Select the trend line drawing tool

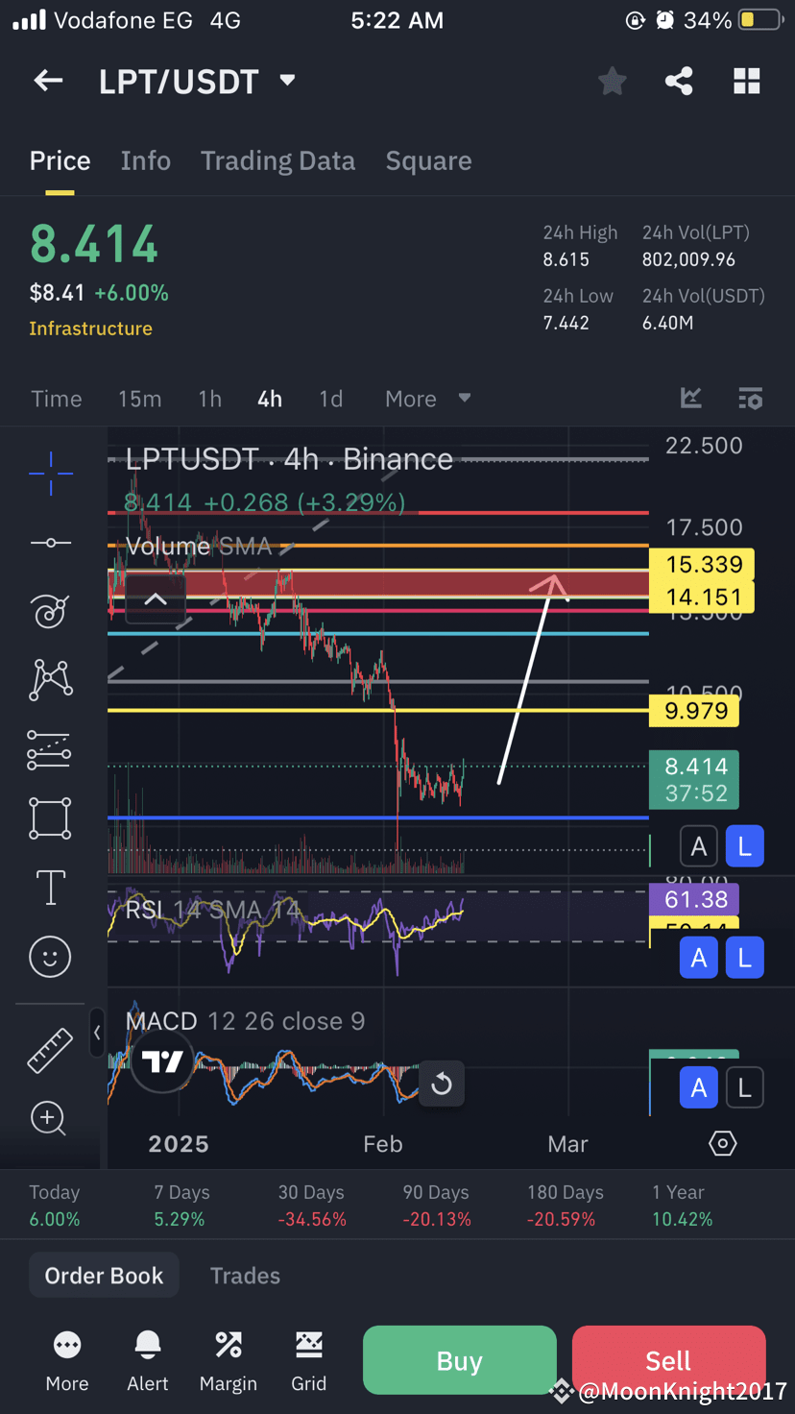point(49,543)
